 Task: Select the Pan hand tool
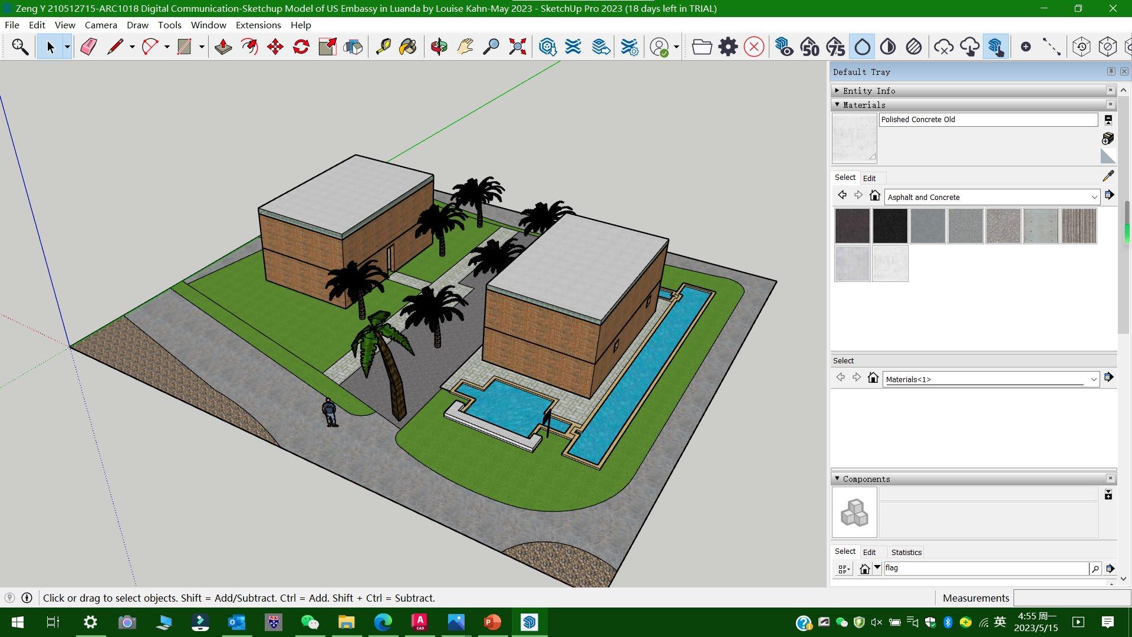(x=465, y=47)
